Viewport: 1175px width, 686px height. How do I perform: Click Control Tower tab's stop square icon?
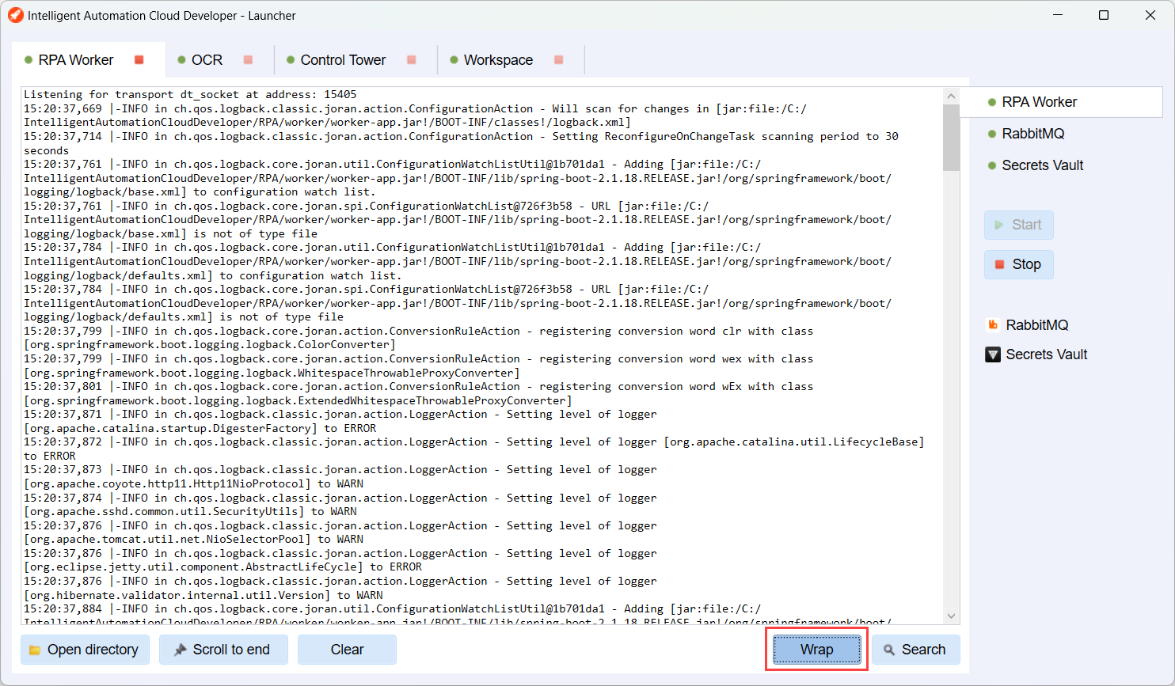[411, 60]
